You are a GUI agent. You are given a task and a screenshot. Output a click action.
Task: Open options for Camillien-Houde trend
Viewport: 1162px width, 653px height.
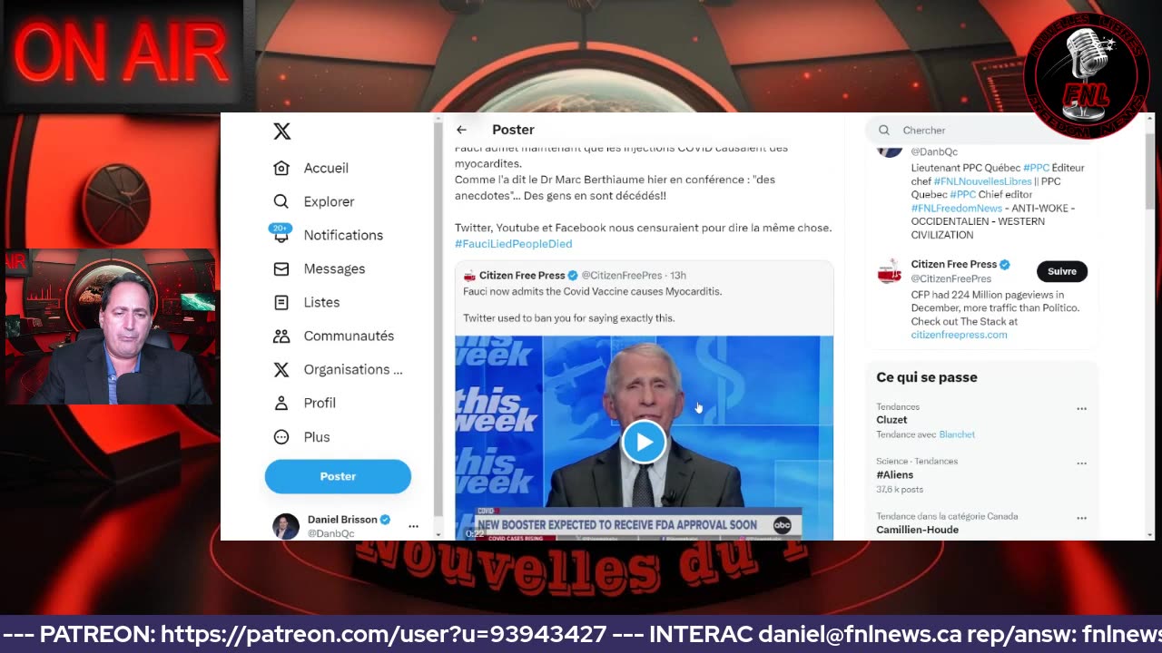[x=1081, y=519]
